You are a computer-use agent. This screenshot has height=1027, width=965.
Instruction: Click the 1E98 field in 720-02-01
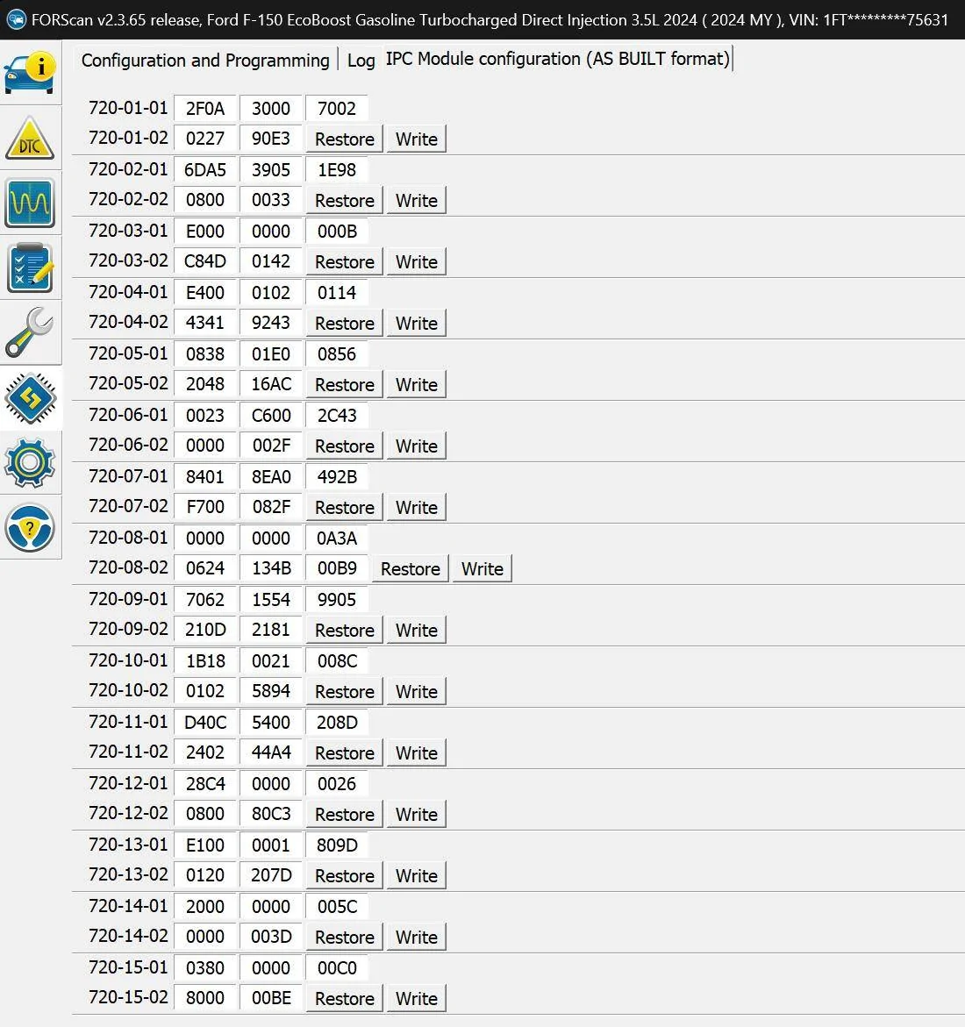[337, 169]
